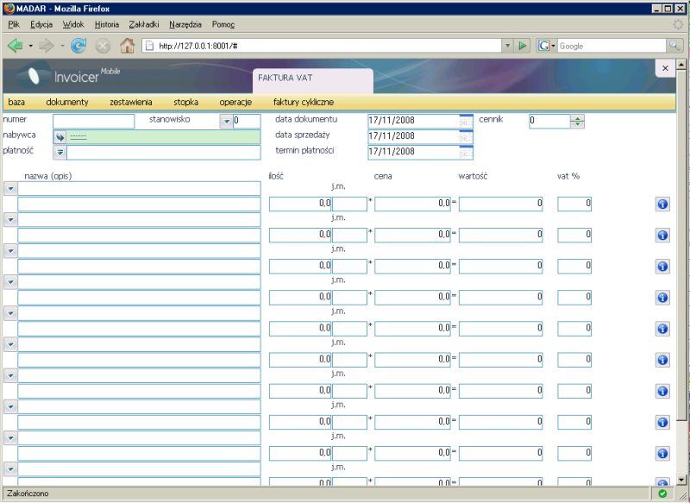Click the green Go arrow beside the address bar
The width and height of the screenshot is (690, 503).
tap(523, 46)
